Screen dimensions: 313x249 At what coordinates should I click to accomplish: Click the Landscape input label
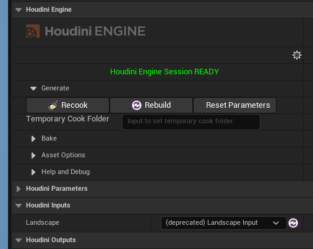click(x=43, y=222)
